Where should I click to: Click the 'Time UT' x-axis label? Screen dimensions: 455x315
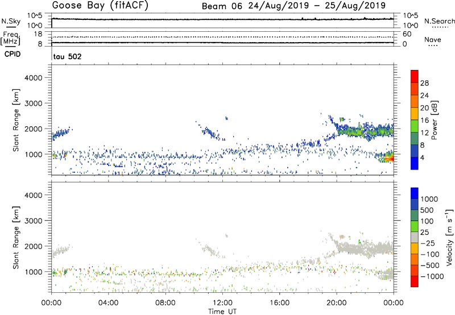click(222, 312)
